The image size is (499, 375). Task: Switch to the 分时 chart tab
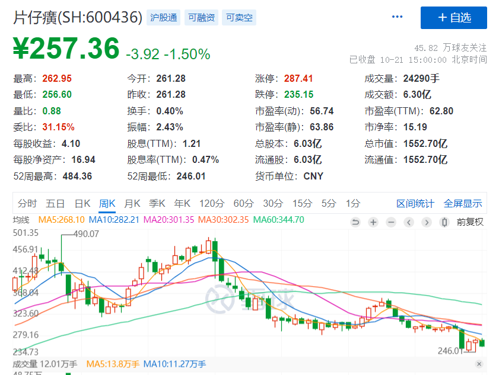27,203
